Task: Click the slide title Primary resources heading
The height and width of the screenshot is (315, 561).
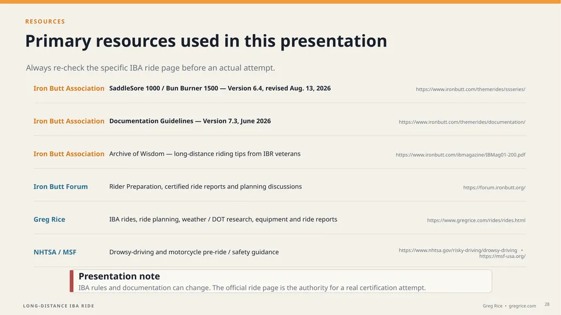Action: (x=206, y=41)
